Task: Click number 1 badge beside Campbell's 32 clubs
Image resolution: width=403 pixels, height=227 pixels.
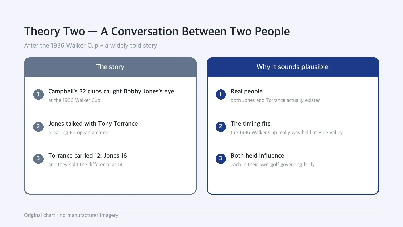Action: [38, 94]
